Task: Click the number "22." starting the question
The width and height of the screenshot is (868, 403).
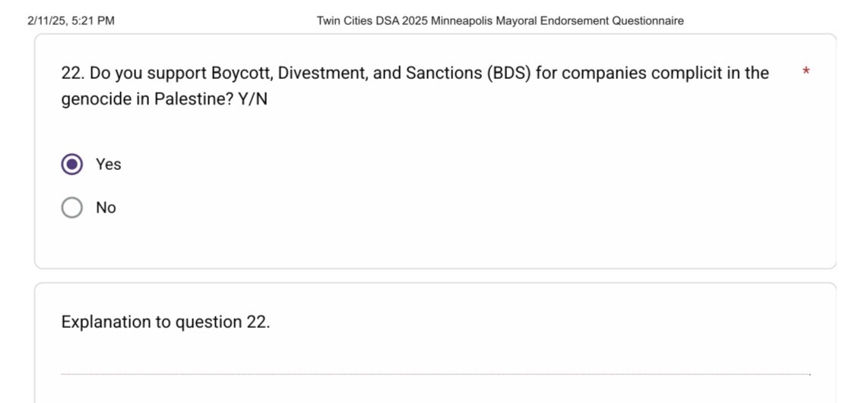Action: pyautogui.click(x=72, y=73)
